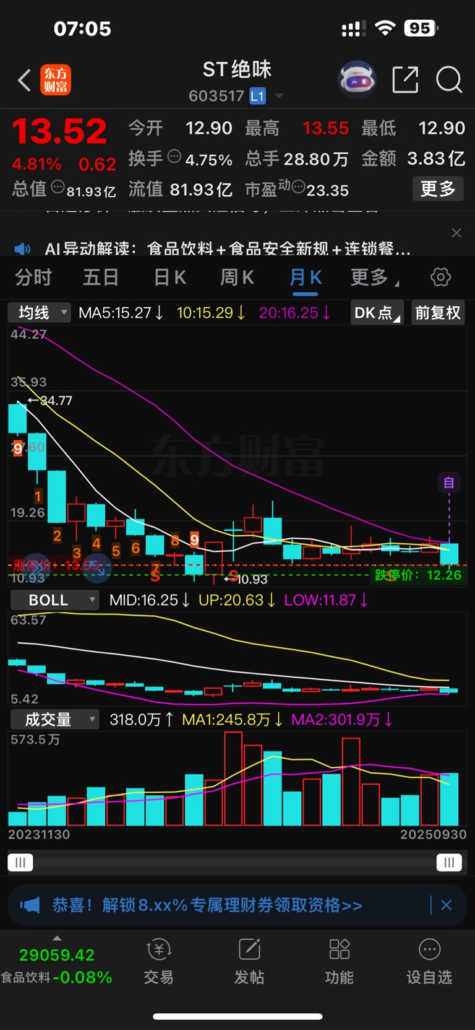This screenshot has width=475, height=1030.
Task: Switch to the 周K tab
Action: [237, 277]
